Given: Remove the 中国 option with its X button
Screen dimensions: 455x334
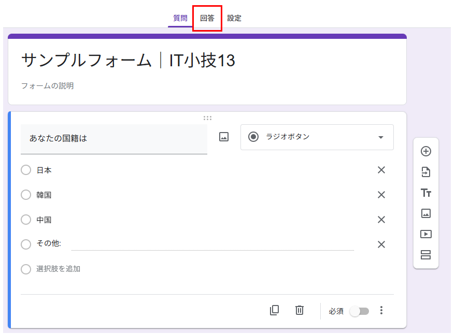Looking at the screenshot, I should coord(381,220).
